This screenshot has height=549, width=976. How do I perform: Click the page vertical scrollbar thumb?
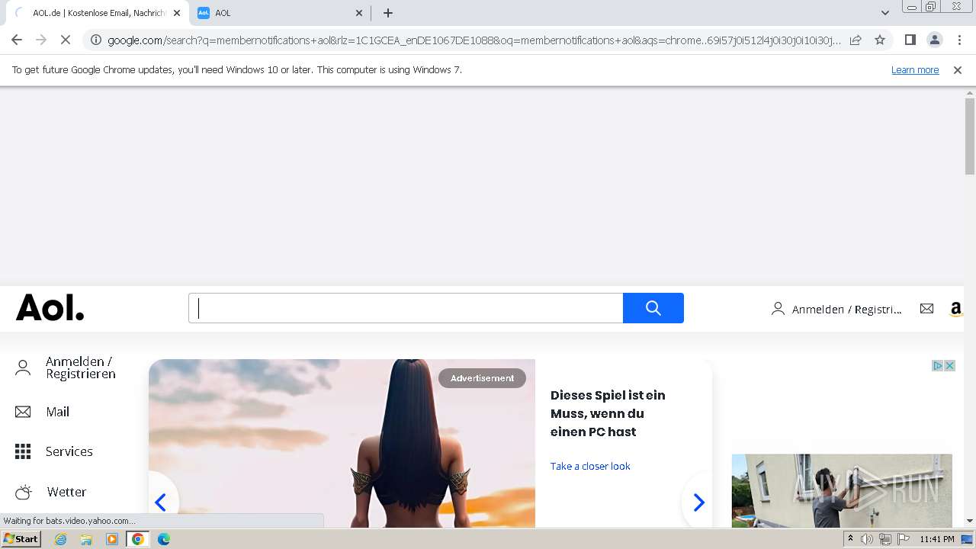point(970,137)
